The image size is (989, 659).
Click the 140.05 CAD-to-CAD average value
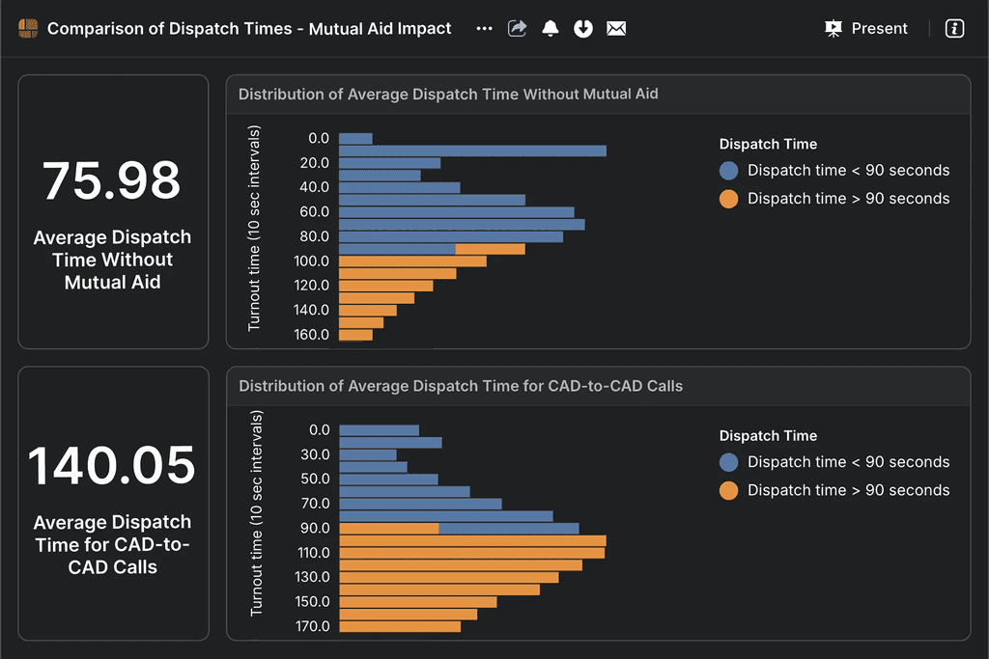112,466
